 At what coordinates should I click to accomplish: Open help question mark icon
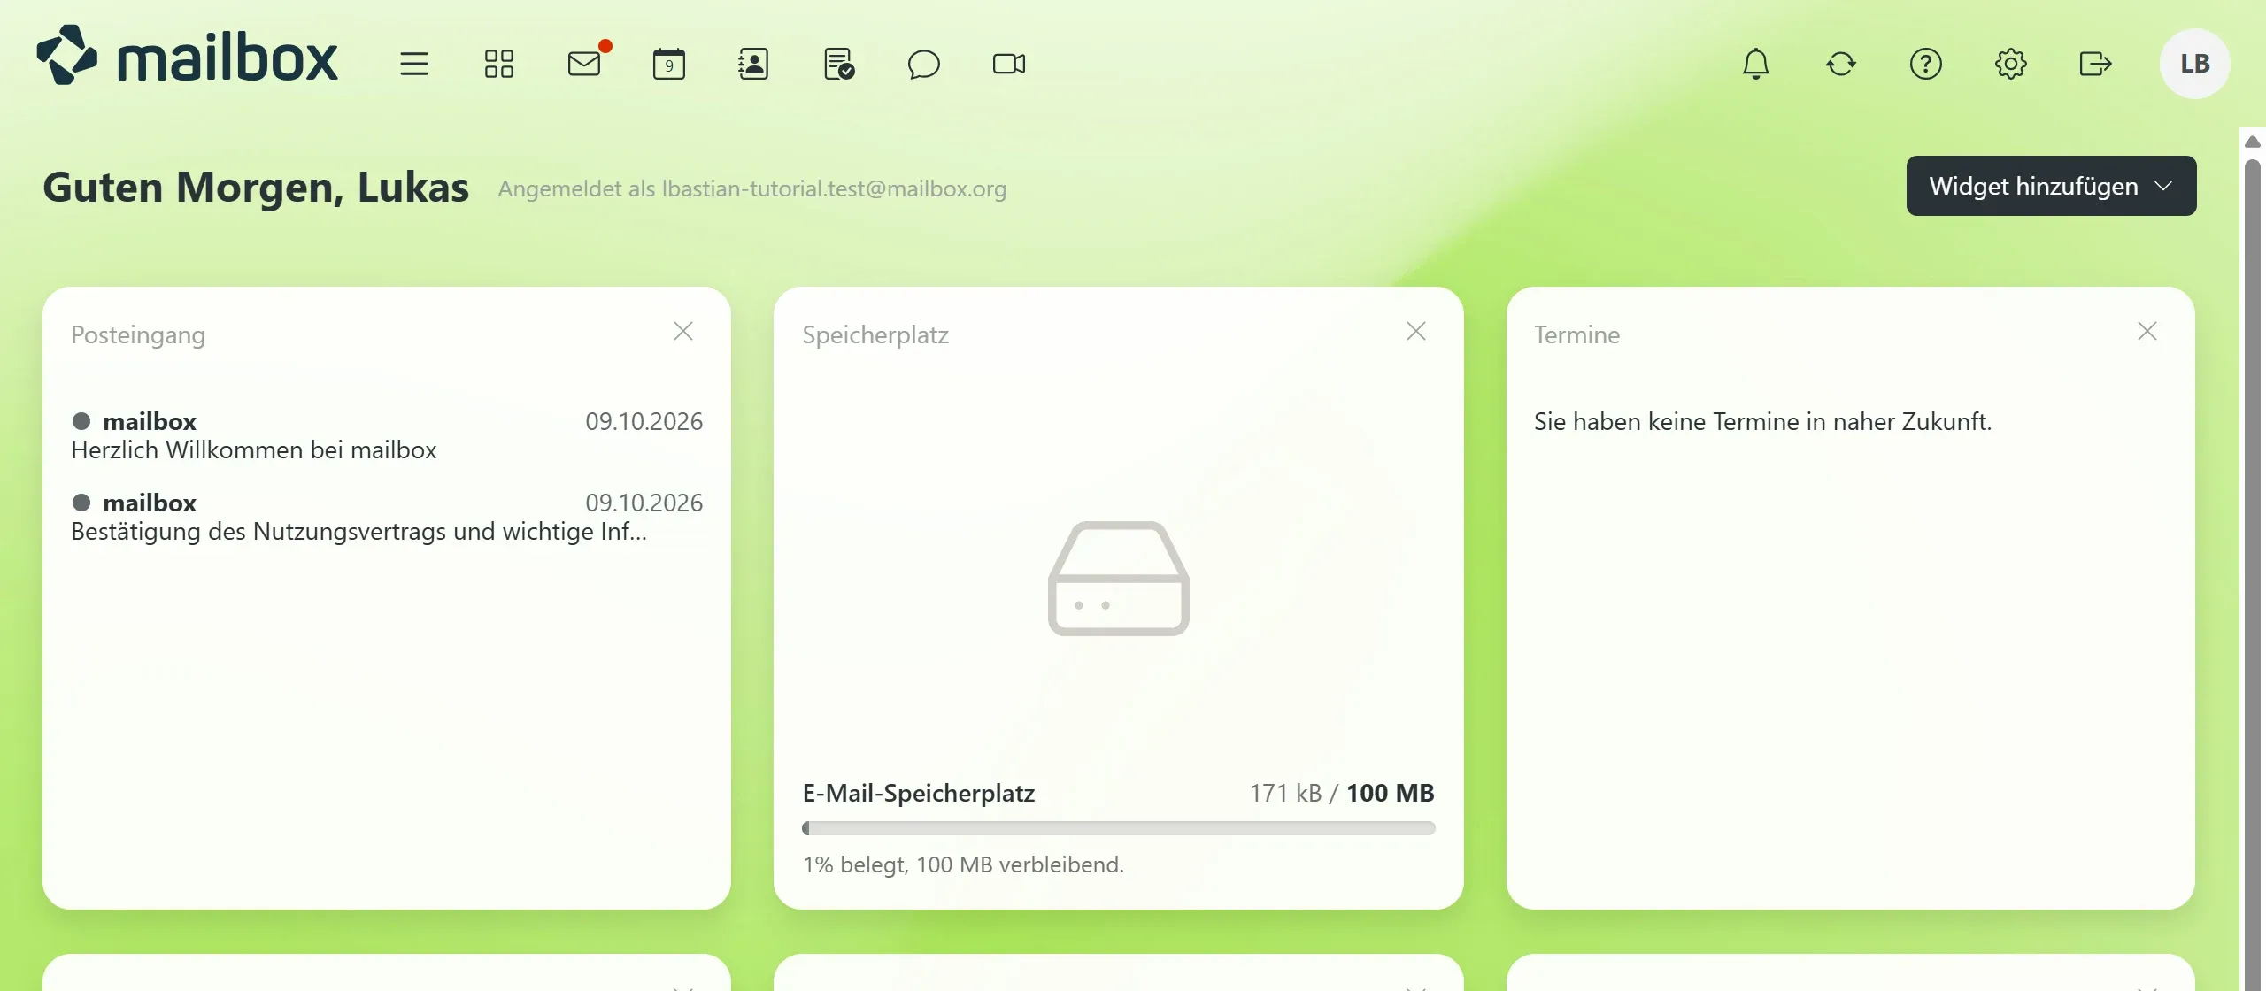[x=1925, y=64]
